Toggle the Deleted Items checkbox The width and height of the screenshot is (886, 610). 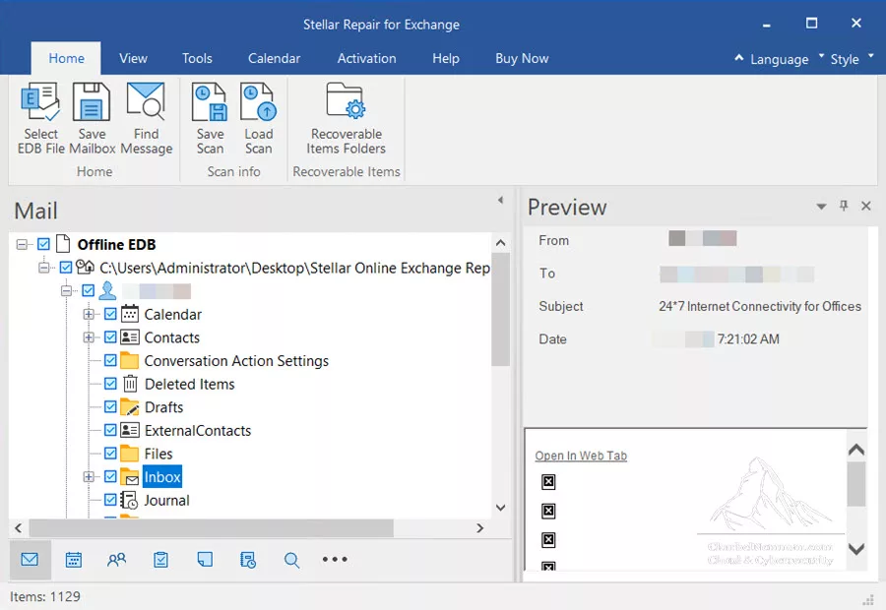click(110, 384)
